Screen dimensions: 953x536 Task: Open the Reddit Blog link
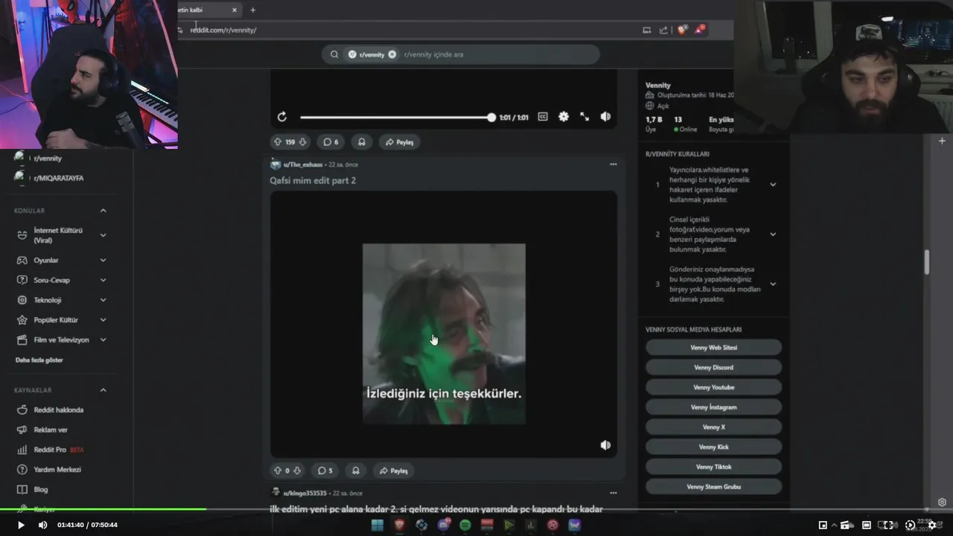[41, 490]
